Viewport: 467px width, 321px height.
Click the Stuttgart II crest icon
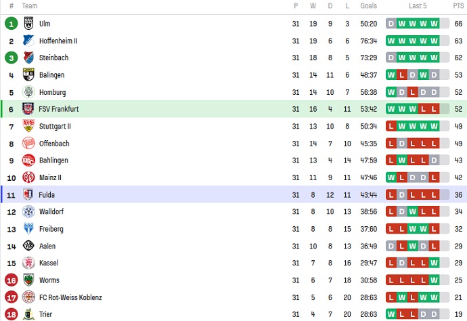point(28,126)
